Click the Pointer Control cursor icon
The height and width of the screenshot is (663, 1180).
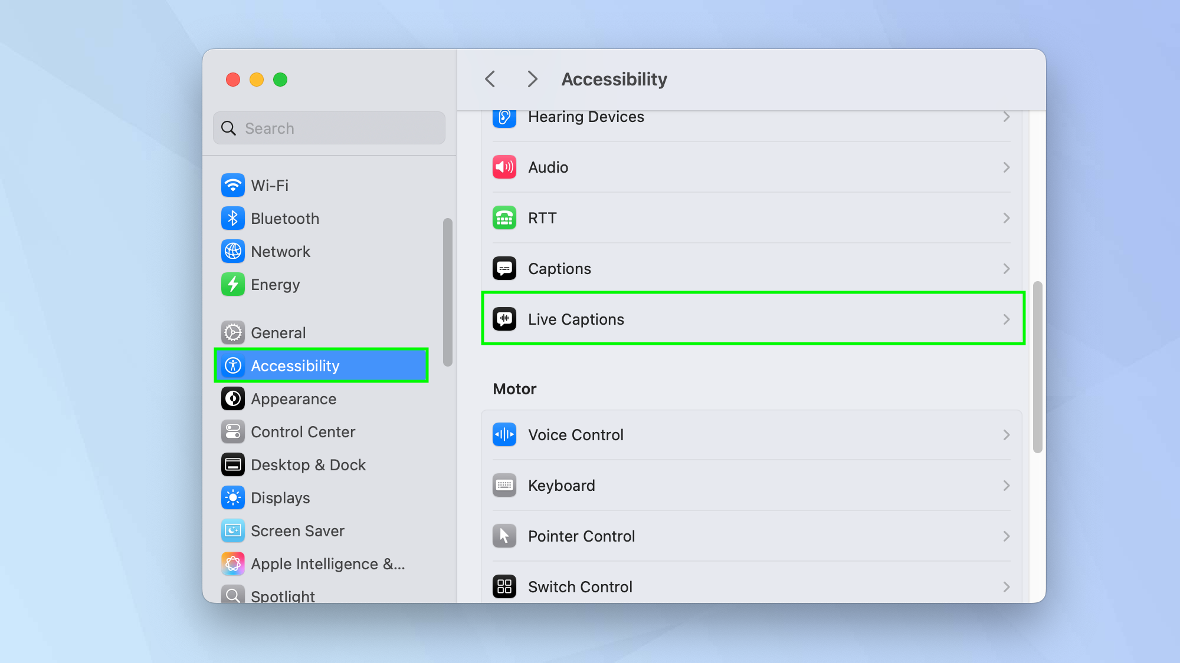pyautogui.click(x=504, y=536)
